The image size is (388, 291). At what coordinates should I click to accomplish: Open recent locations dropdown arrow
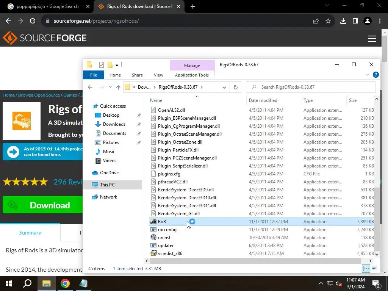pyautogui.click(x=110, y=87)
